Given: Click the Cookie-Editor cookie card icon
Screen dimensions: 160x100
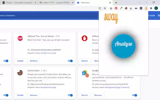Looking at the screenshot, I should tap(20, 73).
